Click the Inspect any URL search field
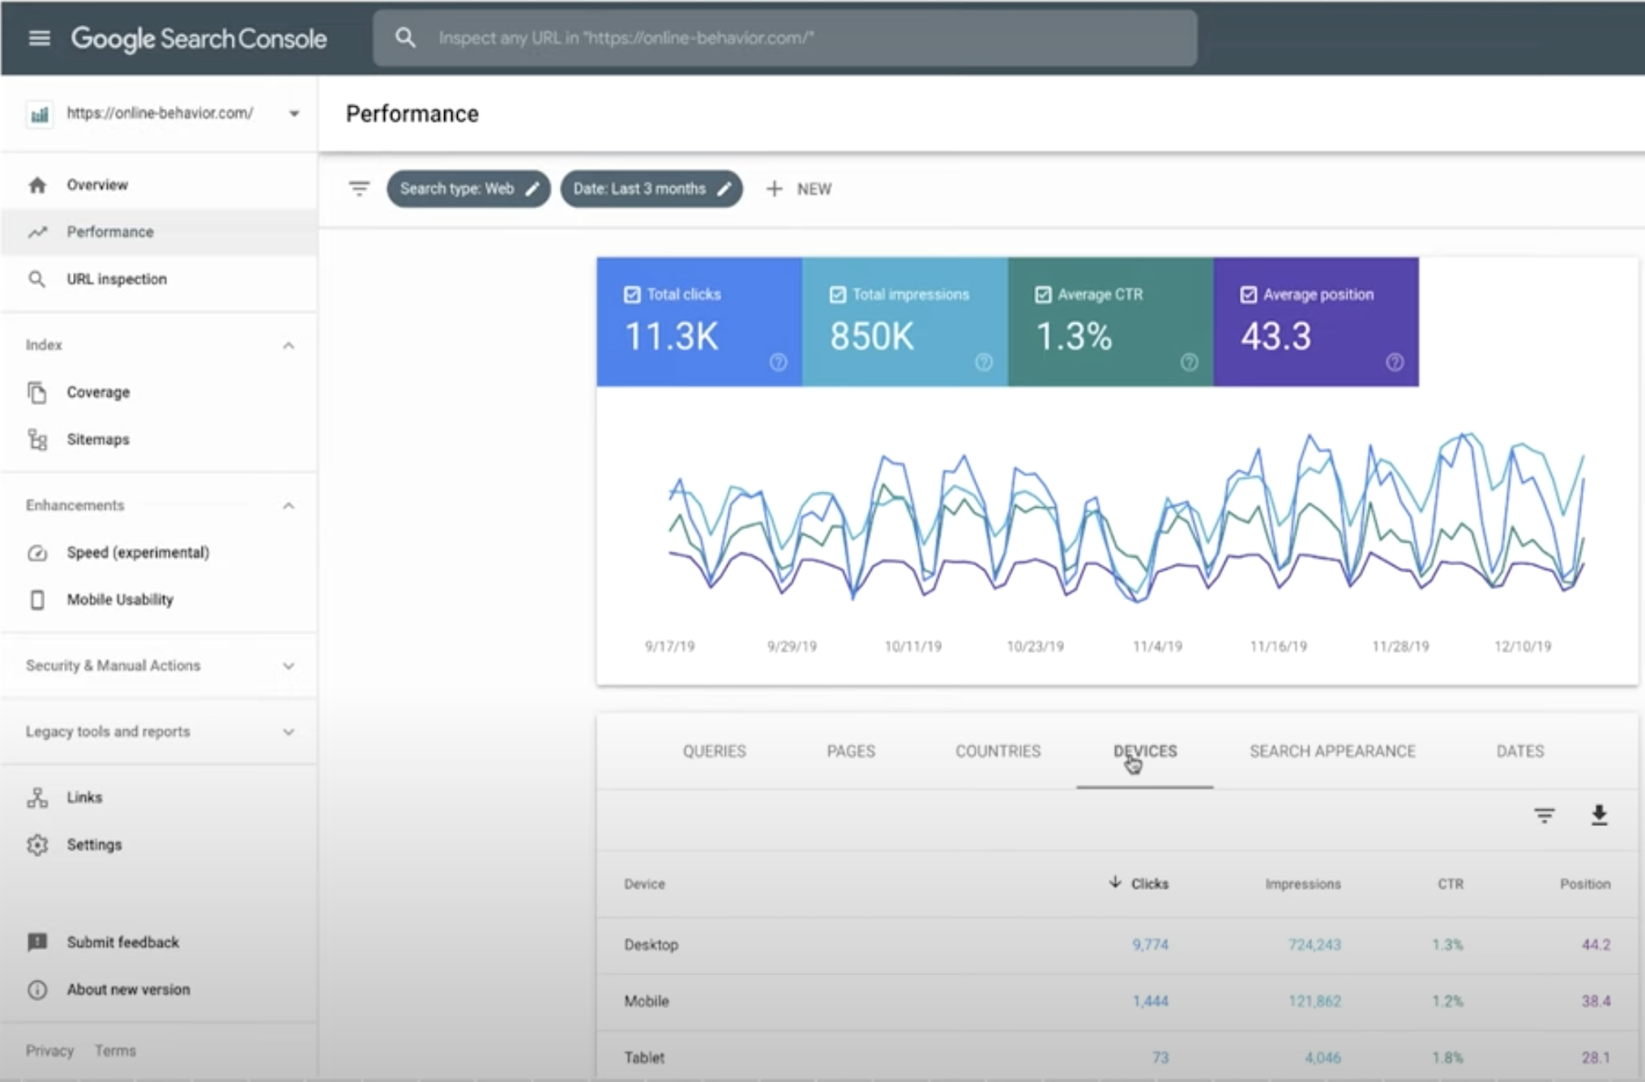Viewport: 1645px width, 1082px height. click(784, 38)
